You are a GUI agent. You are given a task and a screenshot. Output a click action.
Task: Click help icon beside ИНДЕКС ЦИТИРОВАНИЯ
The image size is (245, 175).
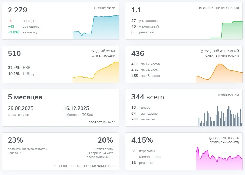[x=200, y=8]
